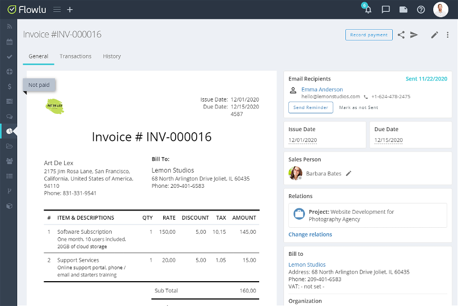
Task: Switch to the Transactions tab
Action: coord(75,56)
